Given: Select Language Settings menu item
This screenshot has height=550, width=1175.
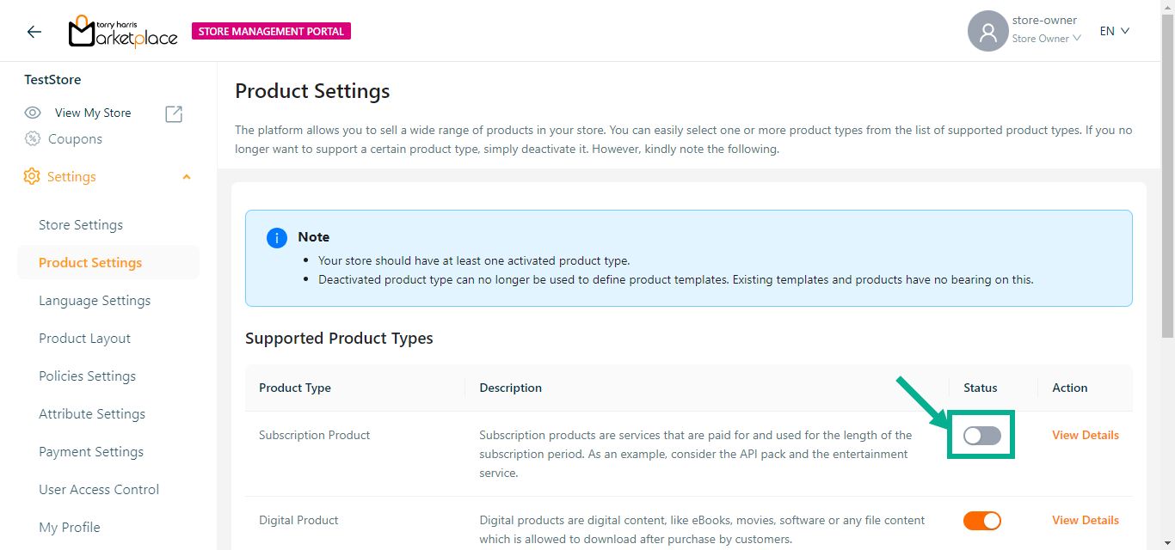Looking at the screenshot, I should (x=95, y=301).
